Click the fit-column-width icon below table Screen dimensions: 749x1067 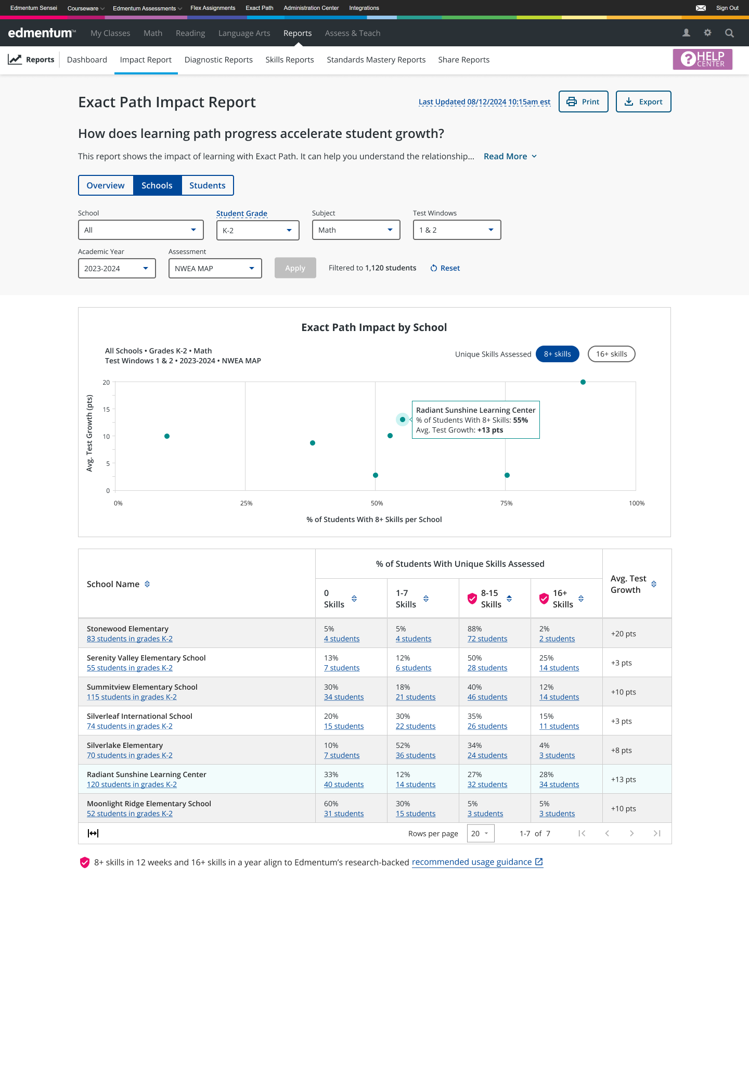(93, 833)
